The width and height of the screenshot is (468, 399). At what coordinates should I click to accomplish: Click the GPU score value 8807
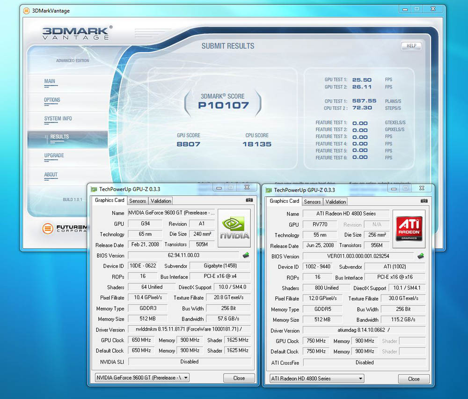[188, 144]
